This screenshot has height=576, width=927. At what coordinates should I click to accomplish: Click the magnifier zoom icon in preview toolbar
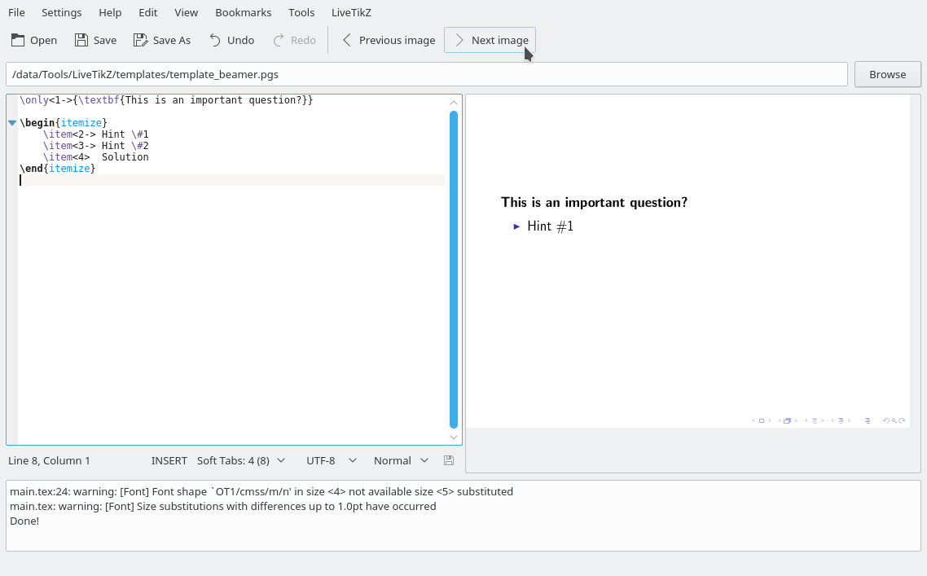pos(894,420)
